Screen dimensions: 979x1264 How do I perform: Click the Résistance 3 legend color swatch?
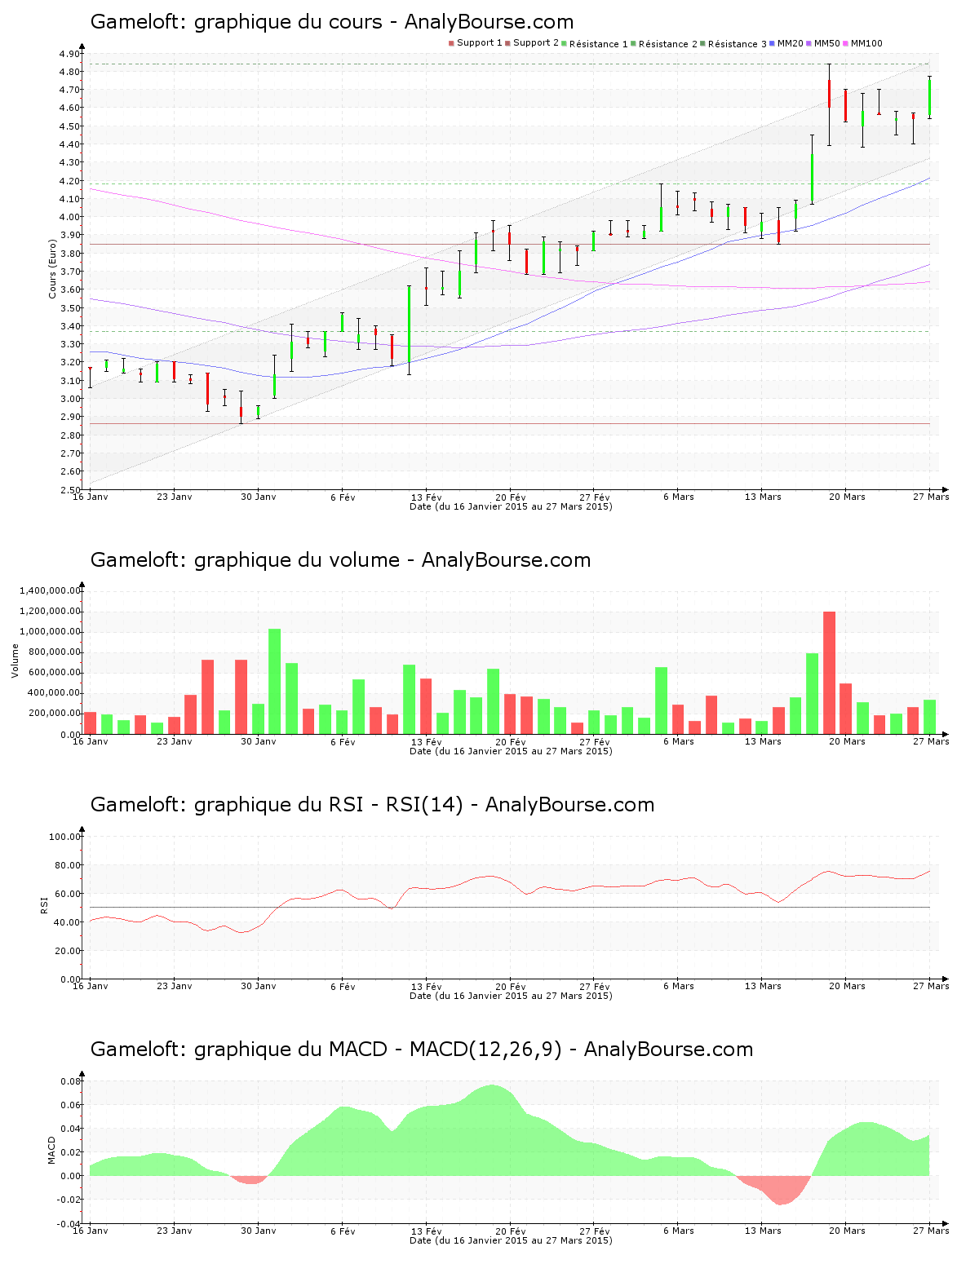(x=702, y=43)
